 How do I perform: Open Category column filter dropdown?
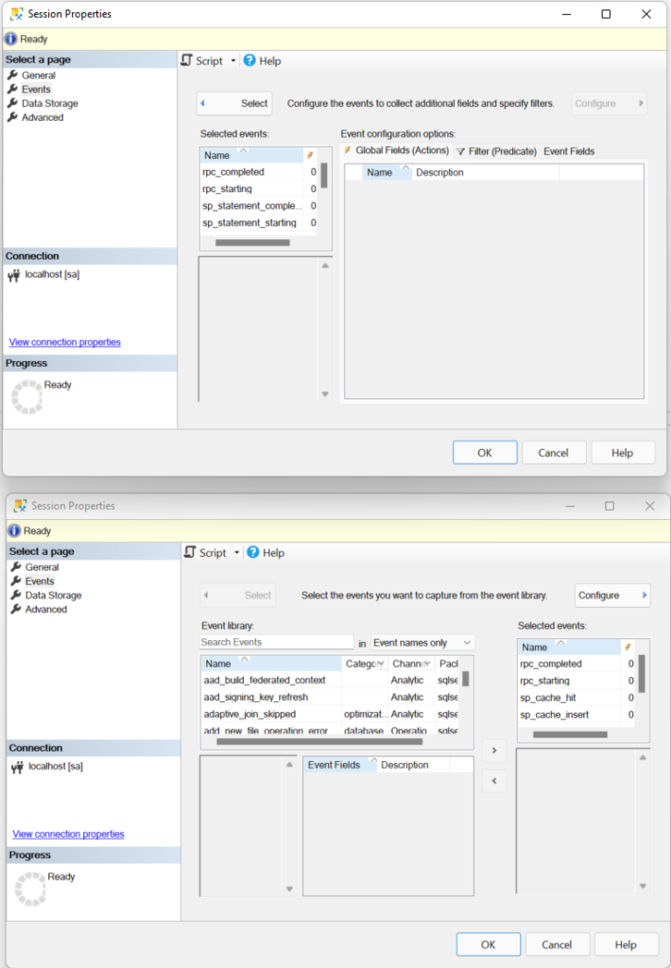pos(381,664)
